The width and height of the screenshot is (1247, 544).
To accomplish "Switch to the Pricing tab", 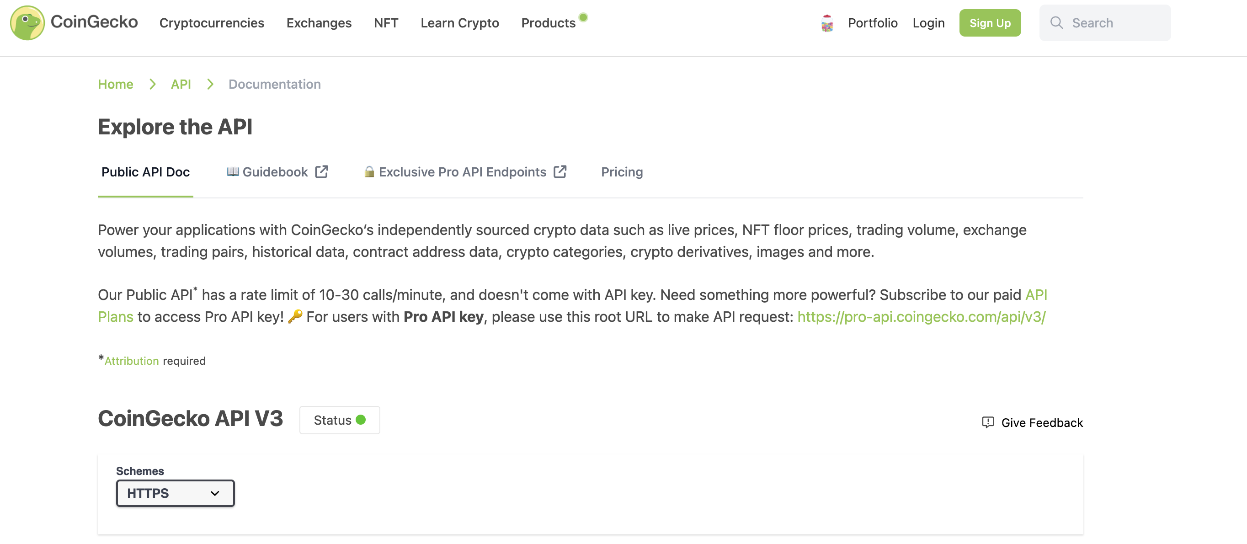I will pyautogui.click(x=622, y=172).
